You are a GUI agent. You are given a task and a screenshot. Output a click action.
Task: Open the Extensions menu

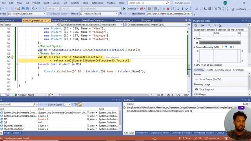pos(97,3)
